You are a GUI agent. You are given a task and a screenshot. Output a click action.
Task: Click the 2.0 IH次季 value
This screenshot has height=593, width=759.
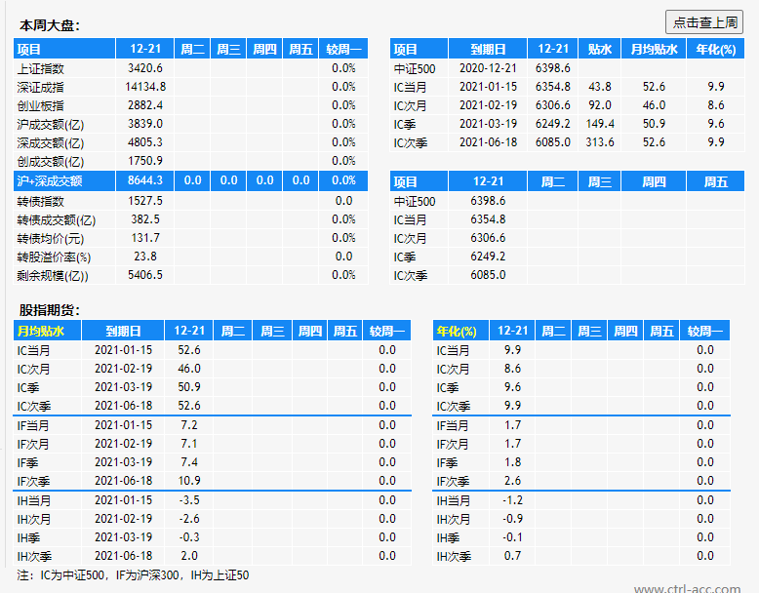[x=189, y=556]
